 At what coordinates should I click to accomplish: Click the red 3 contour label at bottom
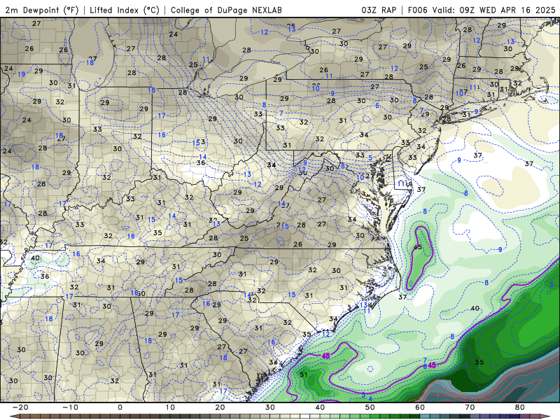pyautogui.click(x=475, y=398)
